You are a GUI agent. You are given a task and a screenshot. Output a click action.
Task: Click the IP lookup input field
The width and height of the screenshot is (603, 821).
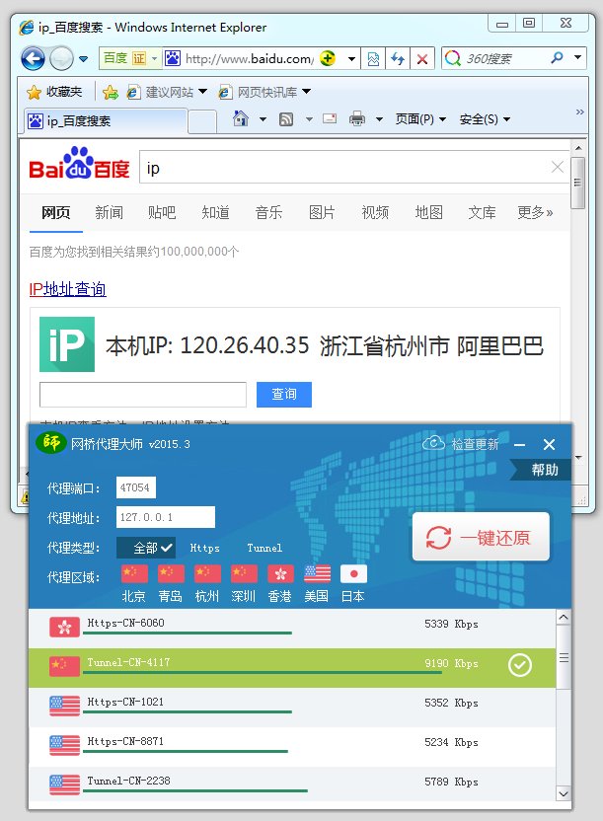click(x=143, y=395)
